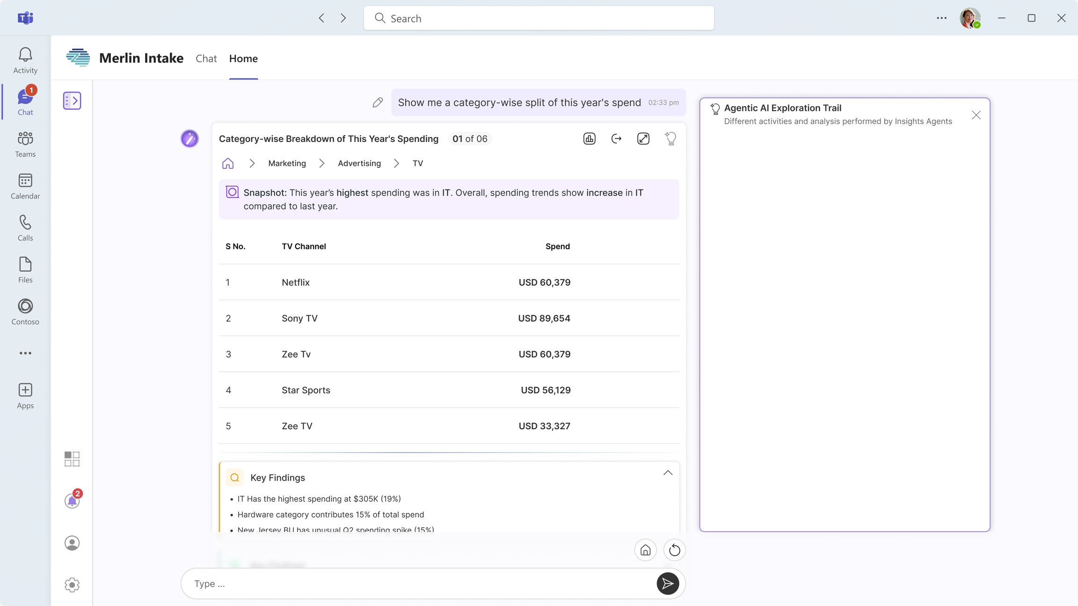Switch to the Chat tab
The height and width of the screenshot is (606, 1078).
[x=206, y=58]
